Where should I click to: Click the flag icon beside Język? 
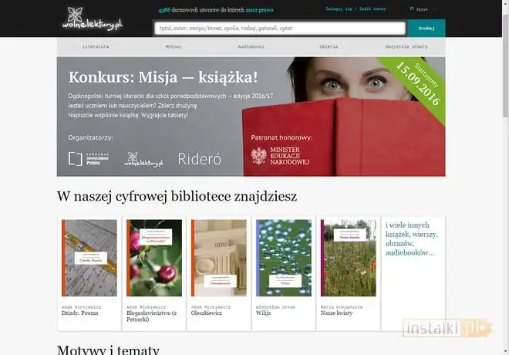coord(412,9)
